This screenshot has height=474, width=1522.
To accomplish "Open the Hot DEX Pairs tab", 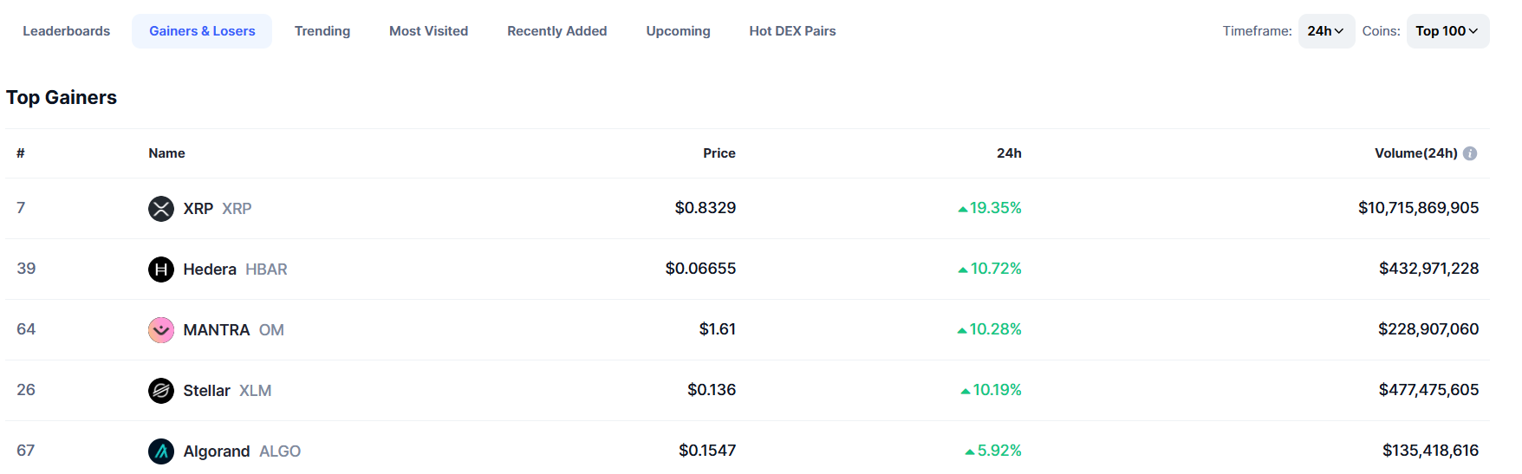I will (792, 31).
